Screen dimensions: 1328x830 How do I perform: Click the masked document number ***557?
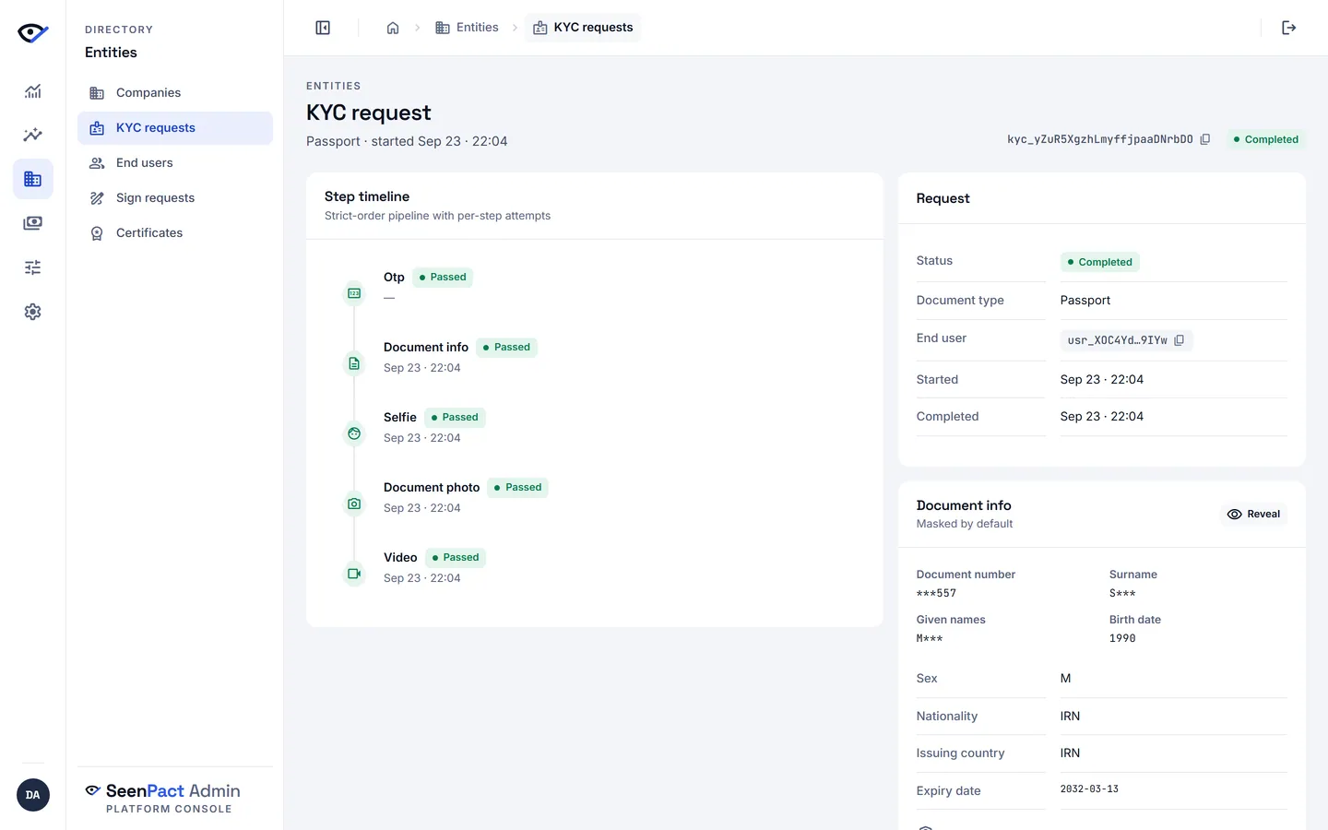pyautogui.click(x=936, y=593)
